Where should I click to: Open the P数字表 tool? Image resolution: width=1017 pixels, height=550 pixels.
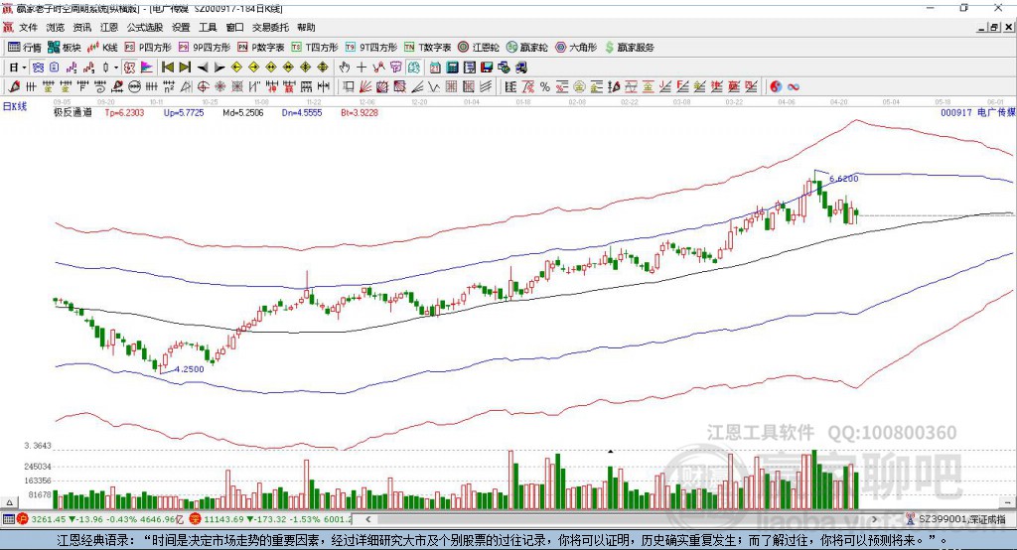(261, 48)
